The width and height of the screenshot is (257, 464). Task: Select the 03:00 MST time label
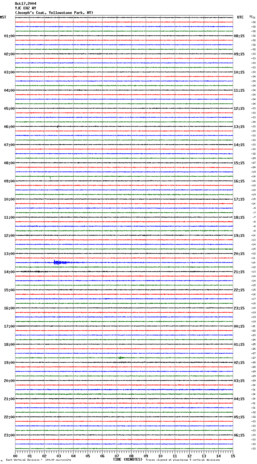point(9,72)
